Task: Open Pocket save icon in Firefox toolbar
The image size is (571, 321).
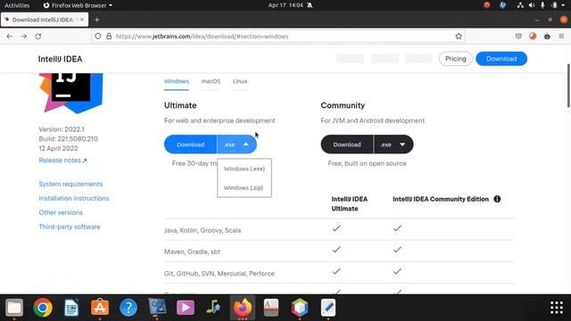Action: [518, 37]
